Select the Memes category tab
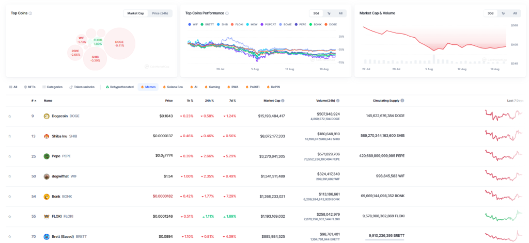Screen dimensions: 529x243 tap(148, 87)
